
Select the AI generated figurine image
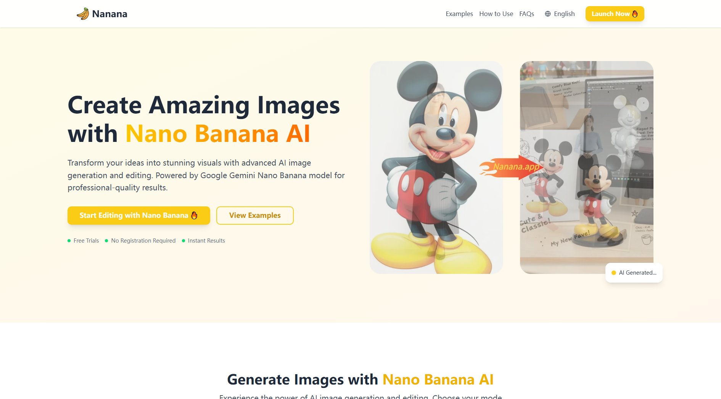click(x=586, y=167)
